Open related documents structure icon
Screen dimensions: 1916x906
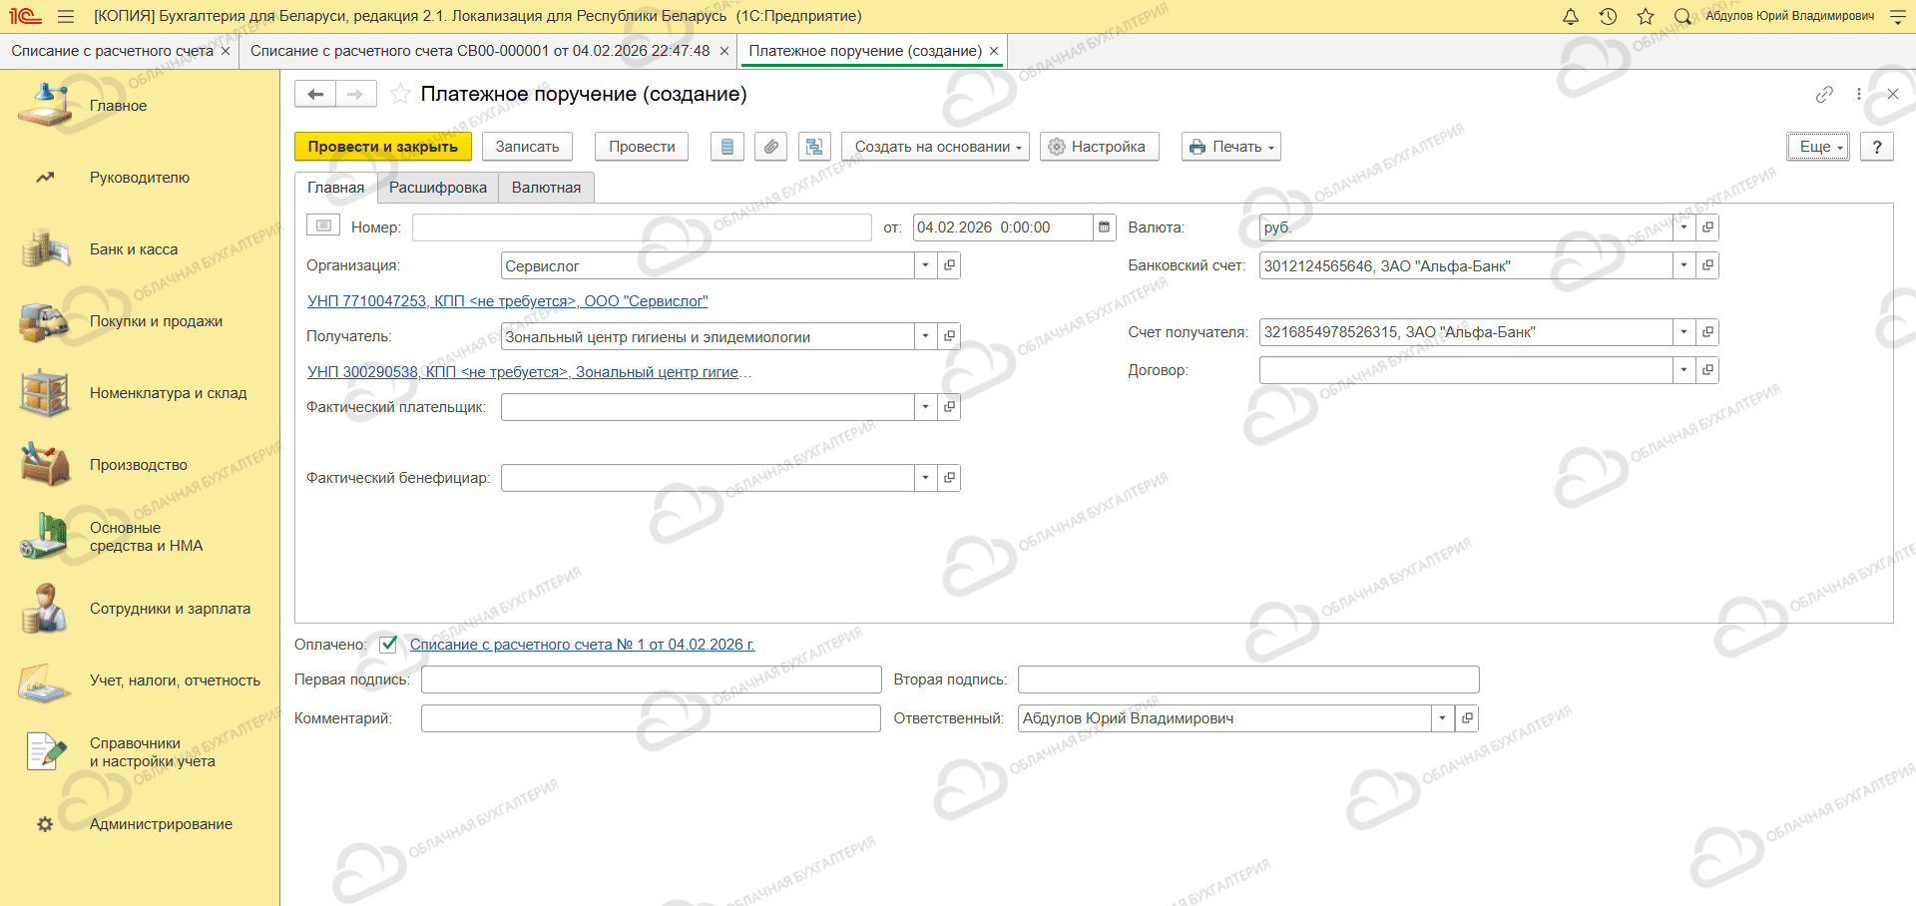tap(814, 147)
